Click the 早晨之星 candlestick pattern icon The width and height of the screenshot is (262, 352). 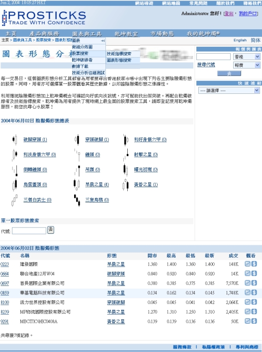click(77, 184)
